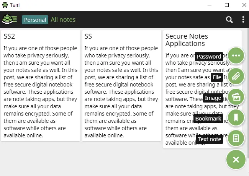
Task: Open the SS note card
Action: point(121,86)
